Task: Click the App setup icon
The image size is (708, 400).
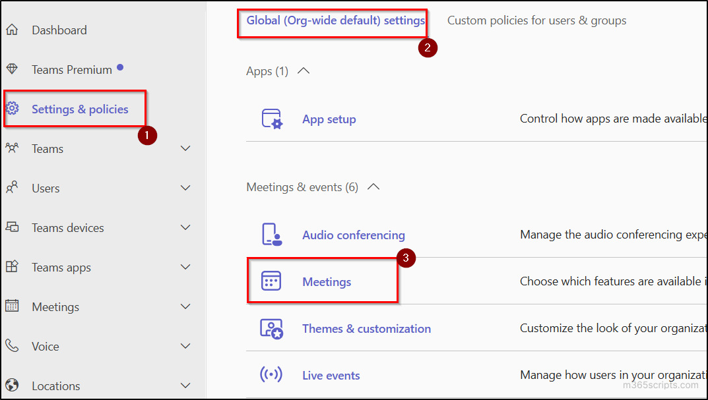Action: coord(273,119)
